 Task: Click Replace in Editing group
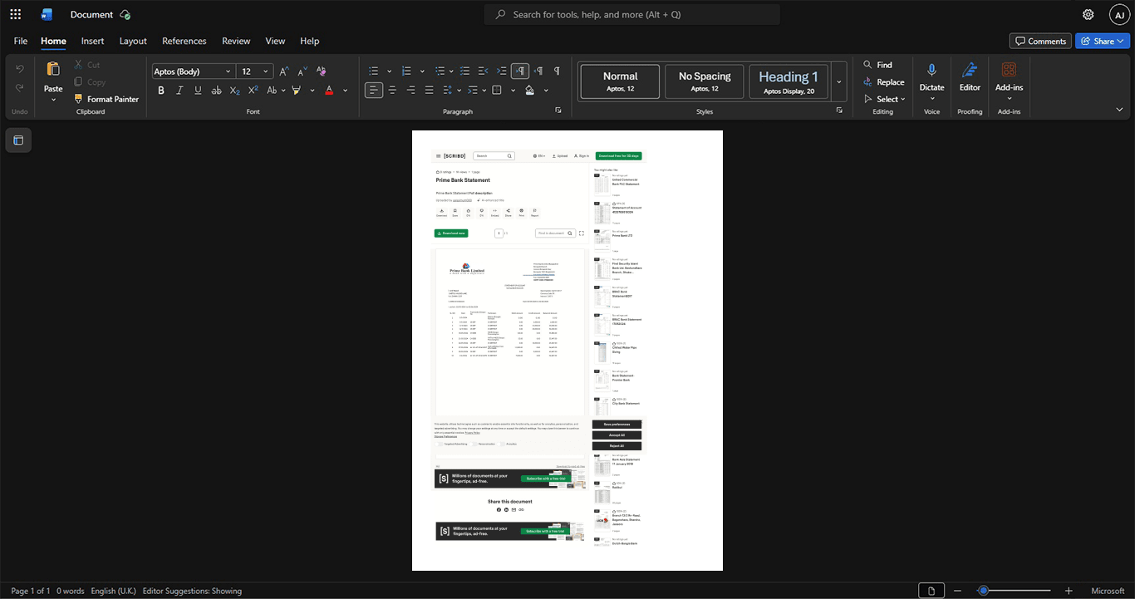tap(884, 82)
